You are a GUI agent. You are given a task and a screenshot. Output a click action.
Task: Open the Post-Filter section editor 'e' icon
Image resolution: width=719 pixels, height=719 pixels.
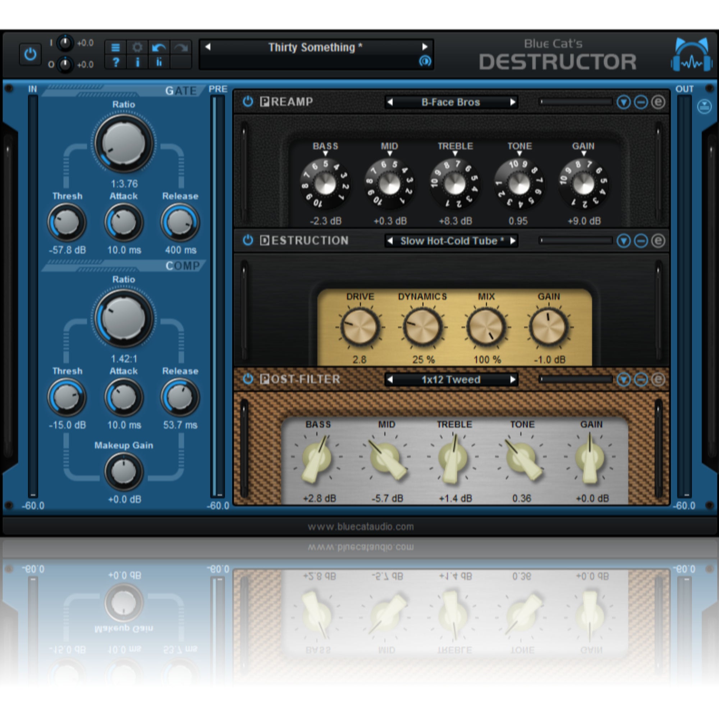point(658,380)
